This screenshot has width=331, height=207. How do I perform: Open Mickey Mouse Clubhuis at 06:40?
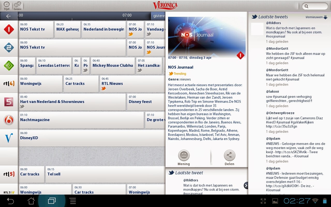pyautogui.click(x=113, y=66)
